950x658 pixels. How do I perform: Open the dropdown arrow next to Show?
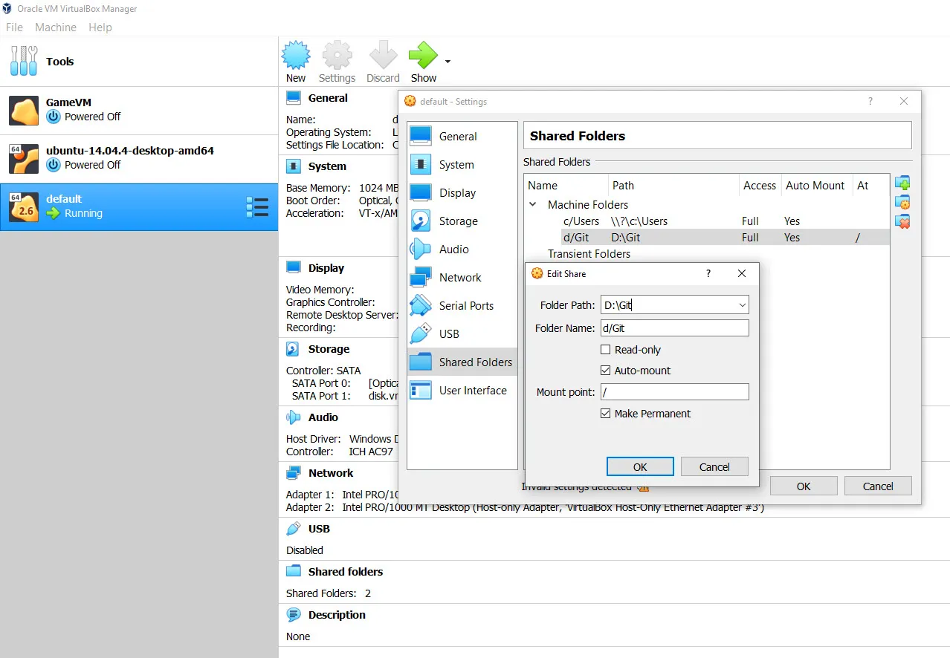(x=447, y=62)
